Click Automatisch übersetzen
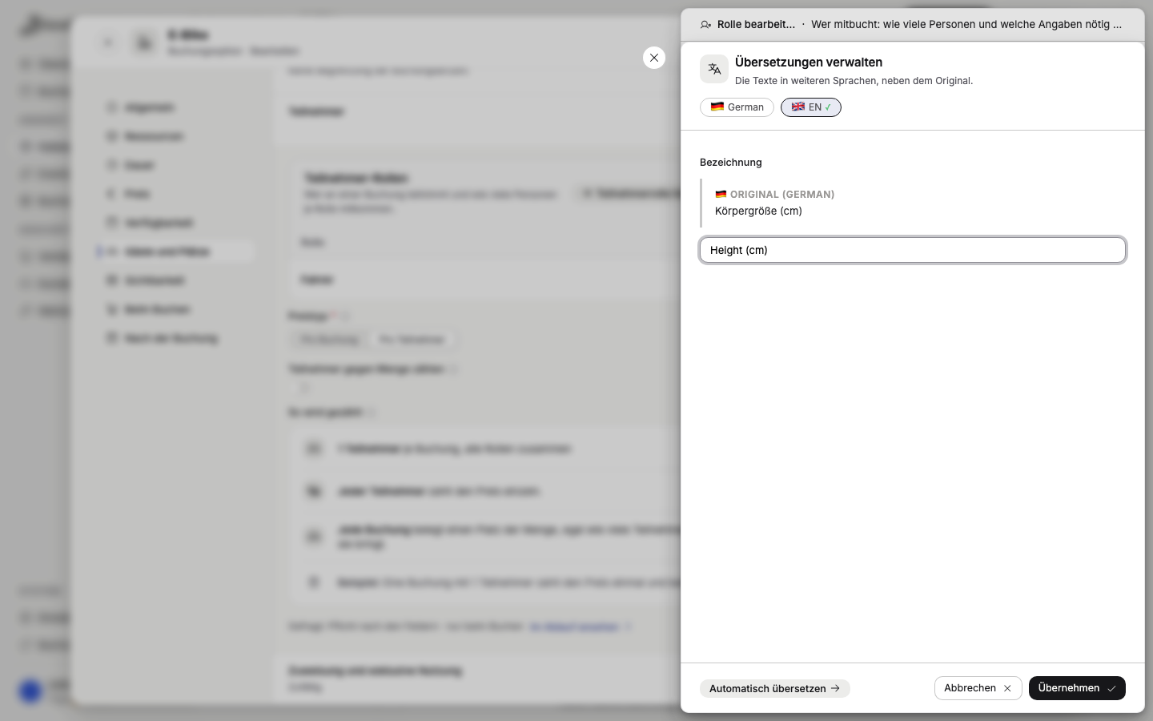 pos(774,688)
